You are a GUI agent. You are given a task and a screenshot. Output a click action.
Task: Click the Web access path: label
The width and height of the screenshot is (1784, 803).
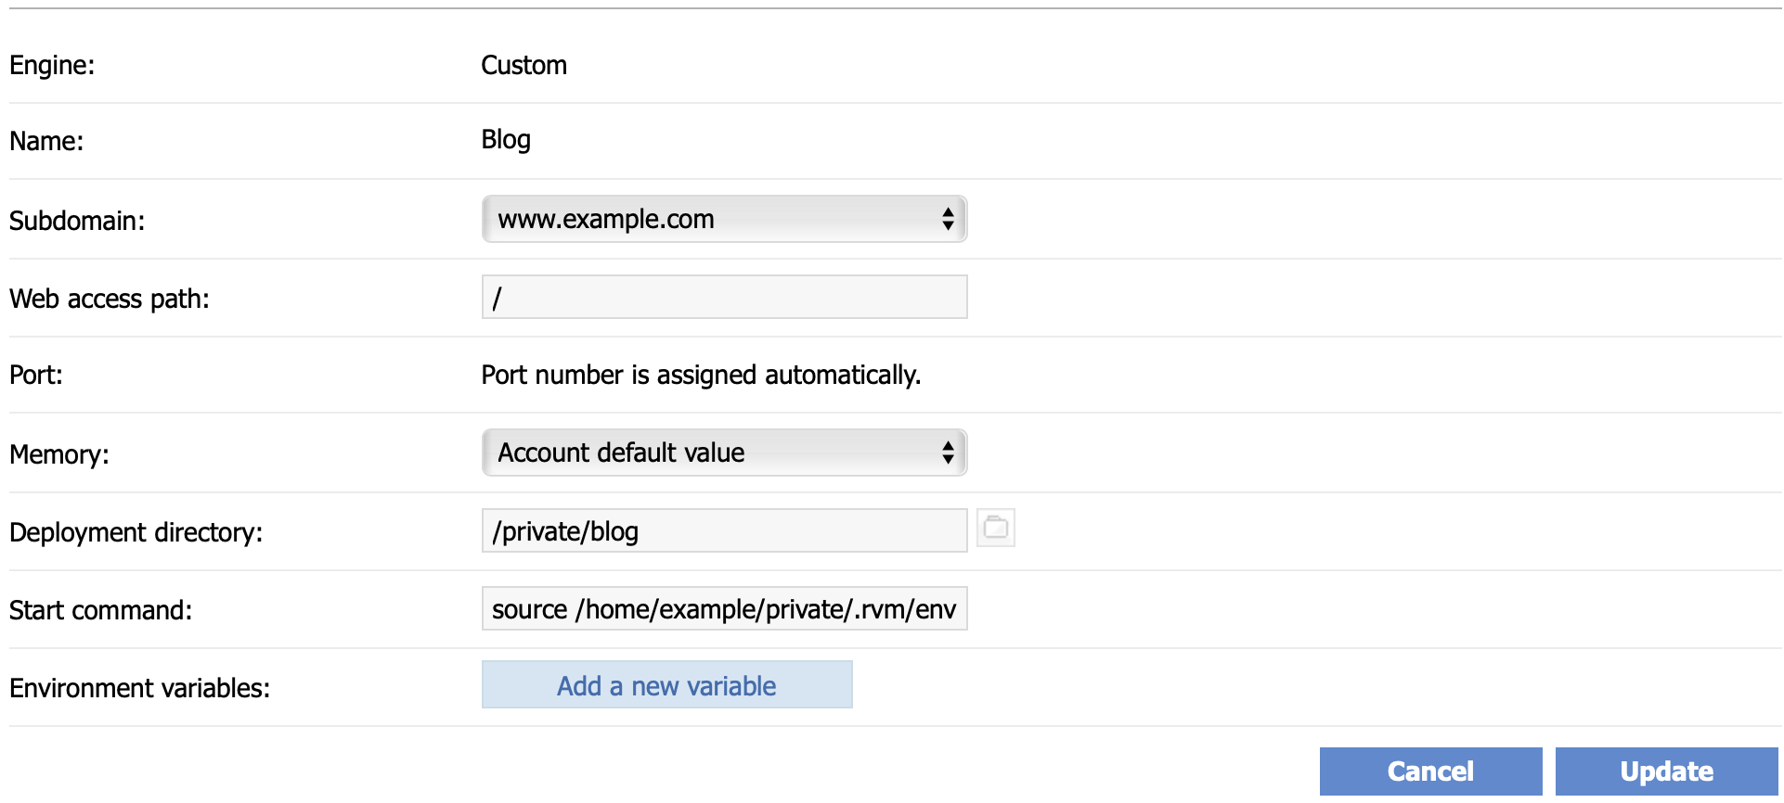110,299
